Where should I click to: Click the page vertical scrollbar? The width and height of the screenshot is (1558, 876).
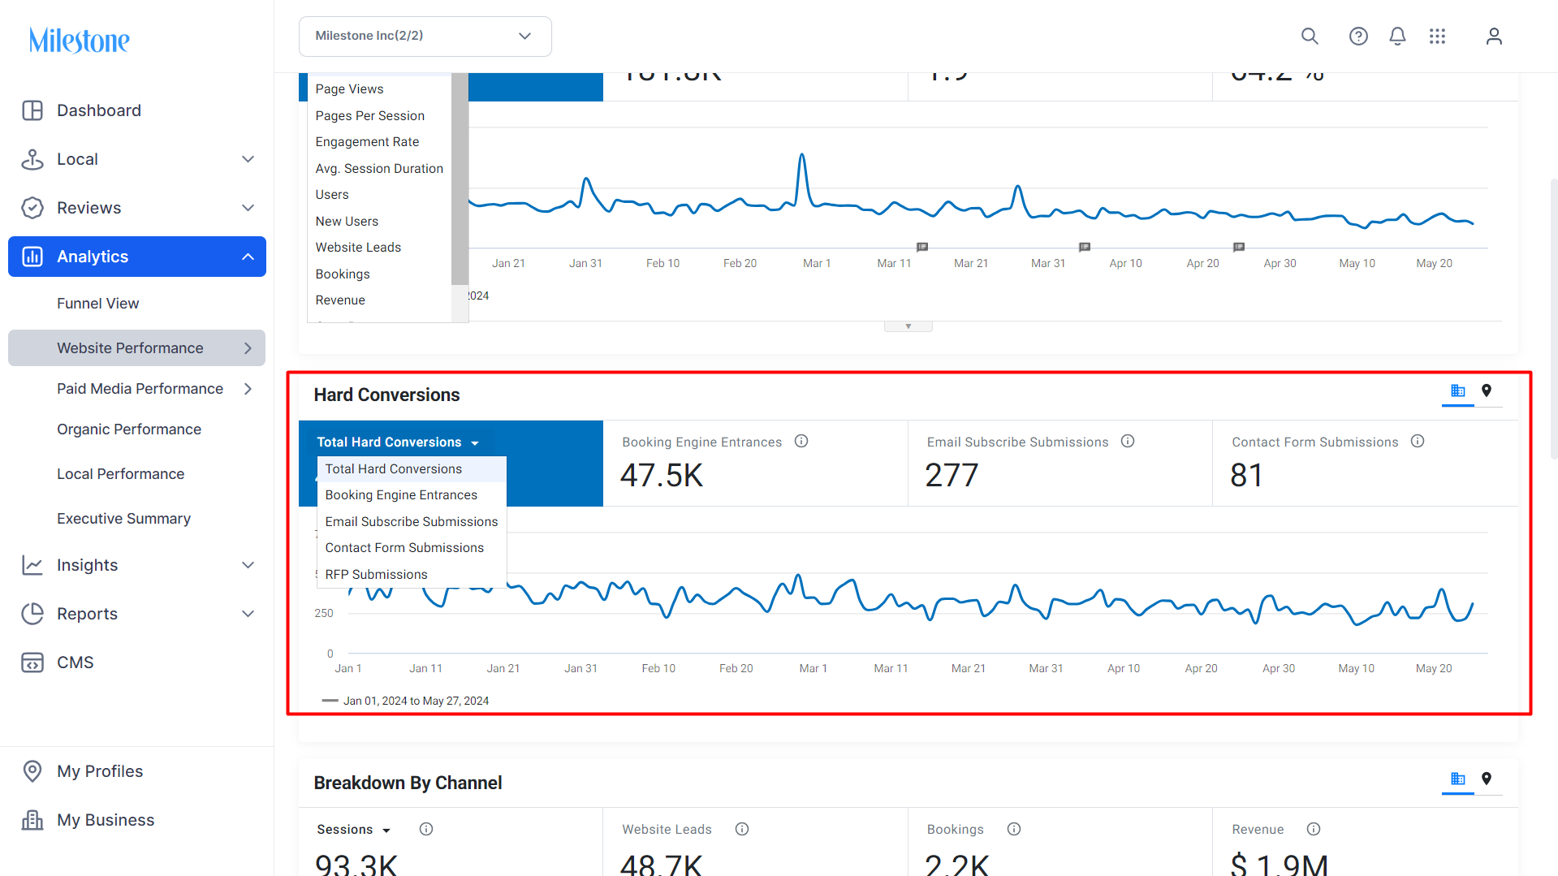coord(1553,318)
